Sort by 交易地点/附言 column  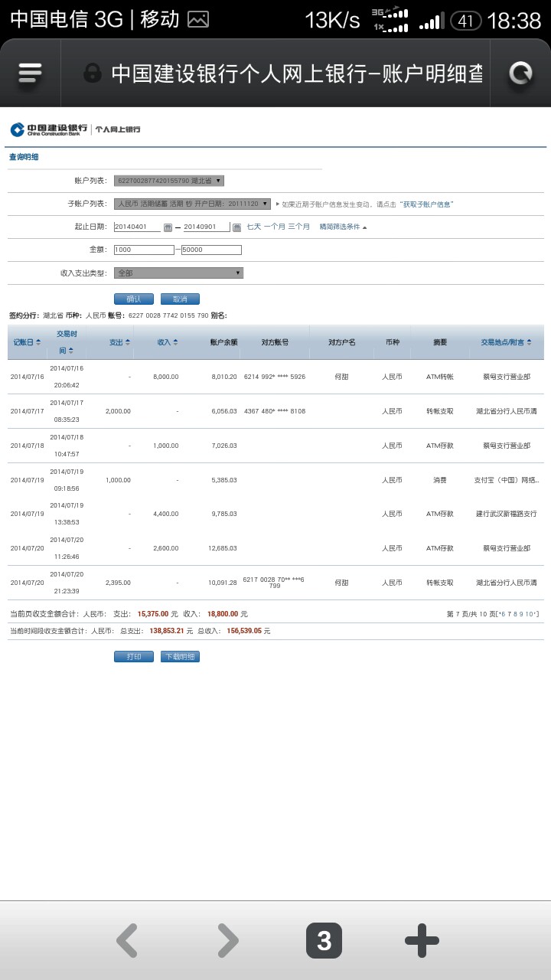pos(506,342)
